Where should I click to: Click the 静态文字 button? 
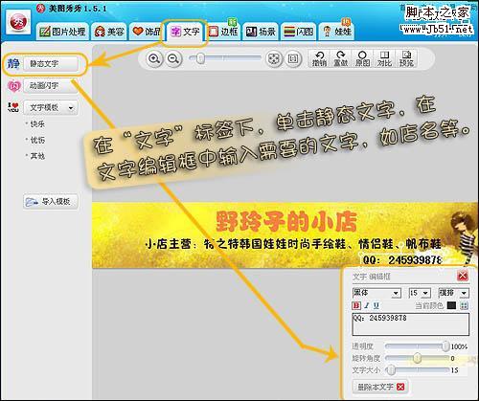[x=51, y=64]
